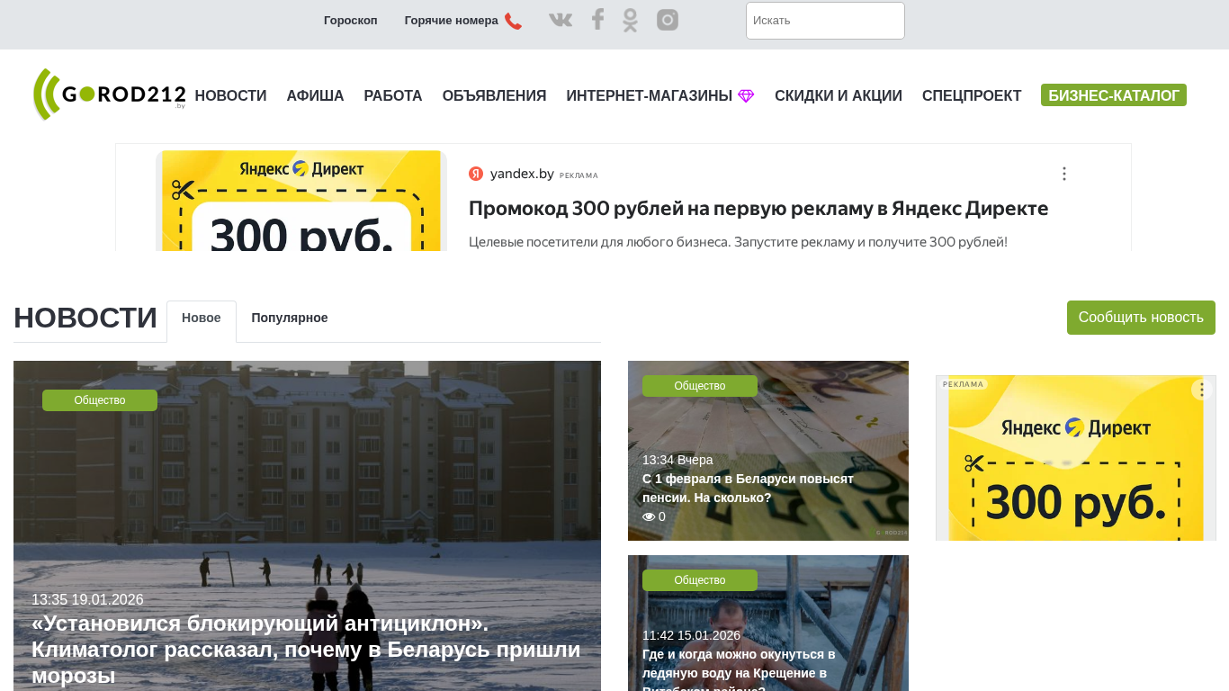Screen dimensions: 1229x691
Task: Open the НОВОСТИ menu item
Action: pos(230,96)
